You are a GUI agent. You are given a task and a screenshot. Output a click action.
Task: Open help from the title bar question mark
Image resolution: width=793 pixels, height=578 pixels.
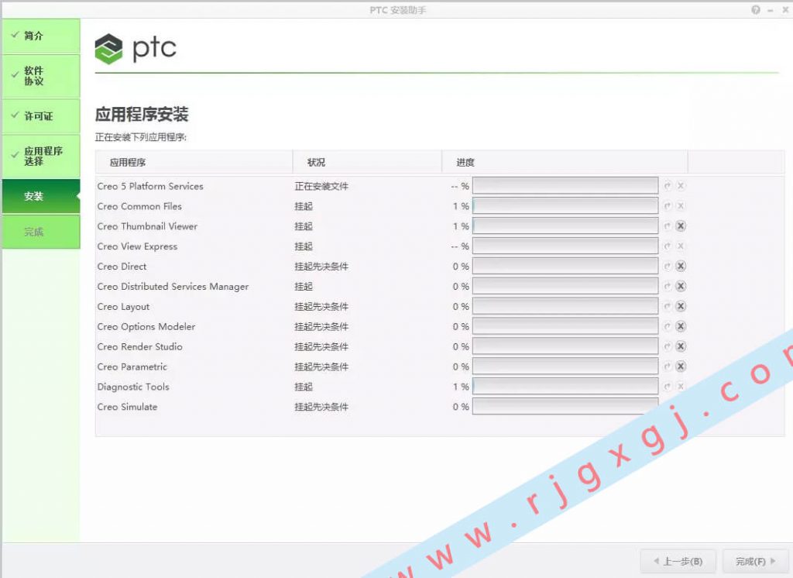click(x=756, y=10)
